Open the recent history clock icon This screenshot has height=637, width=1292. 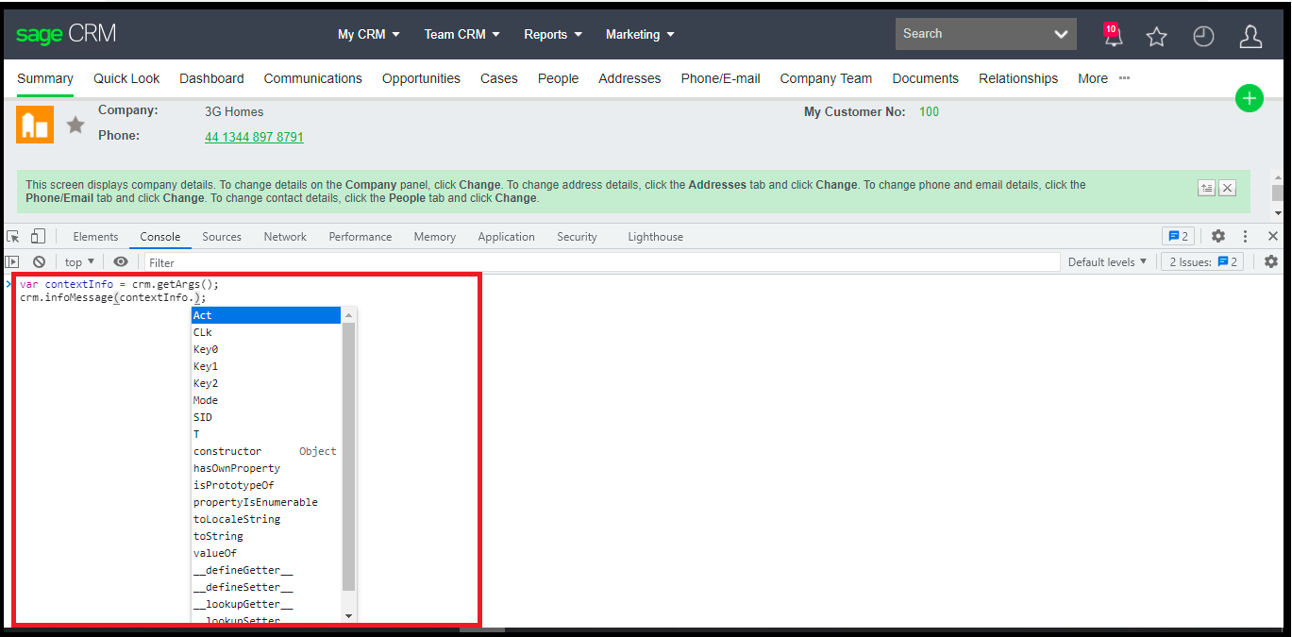(1203, 36)
